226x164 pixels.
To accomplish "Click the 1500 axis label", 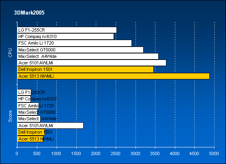I will click(76, 153).
